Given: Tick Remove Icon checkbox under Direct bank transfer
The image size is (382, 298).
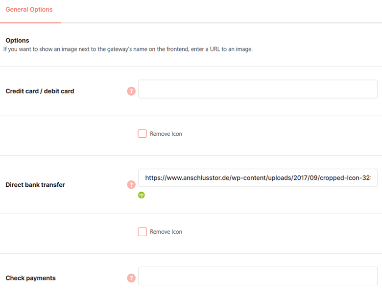Looking at the screenshot, I should (x=143, y=232).
